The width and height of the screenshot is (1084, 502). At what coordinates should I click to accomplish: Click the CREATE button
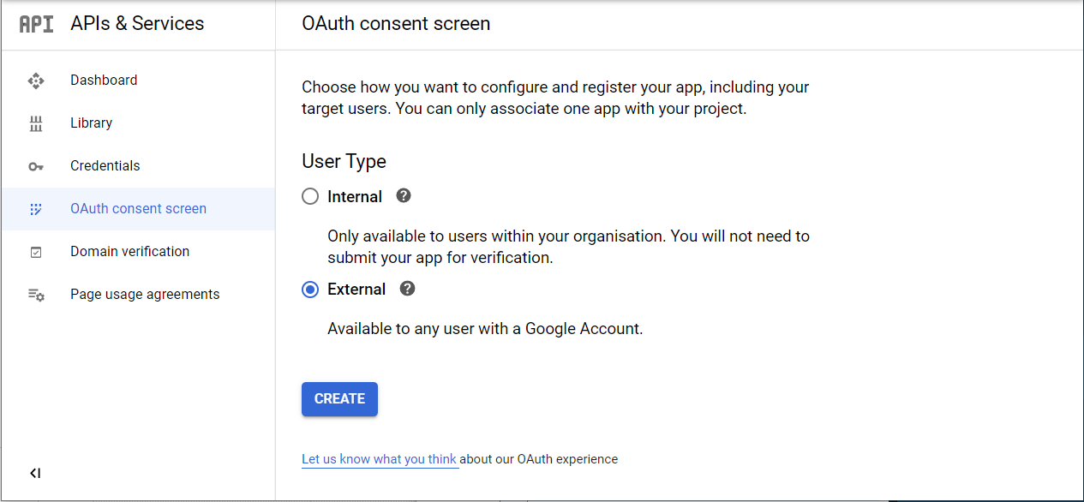tap(339, 399)
